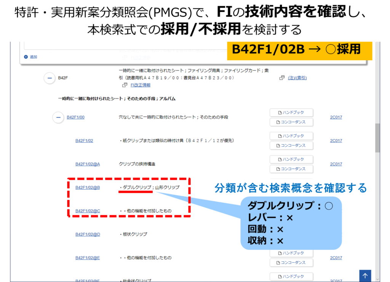Click the 2C017 theme link in the B42F1/02@E row
Screen dimensions: 390x282
pos(336,258)
